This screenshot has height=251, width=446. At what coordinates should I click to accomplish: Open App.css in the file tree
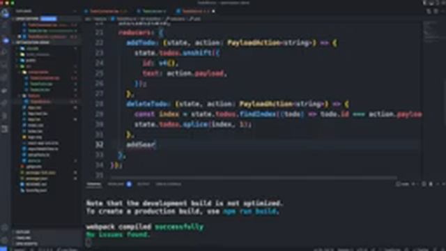[x=35, y=107]
